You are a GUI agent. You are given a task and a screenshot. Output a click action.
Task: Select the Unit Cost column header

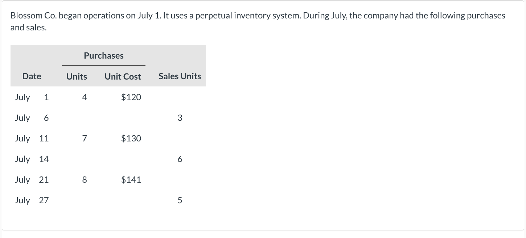click(x=123, y=76)
